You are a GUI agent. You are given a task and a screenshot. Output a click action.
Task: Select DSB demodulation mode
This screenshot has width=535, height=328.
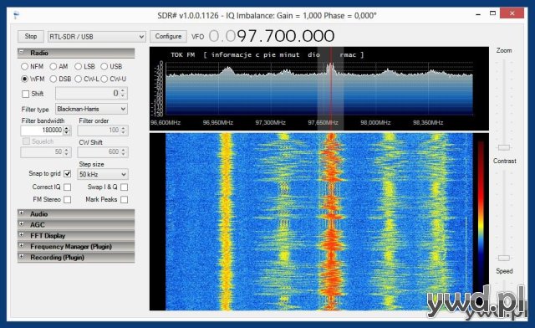tap(53, 79)
